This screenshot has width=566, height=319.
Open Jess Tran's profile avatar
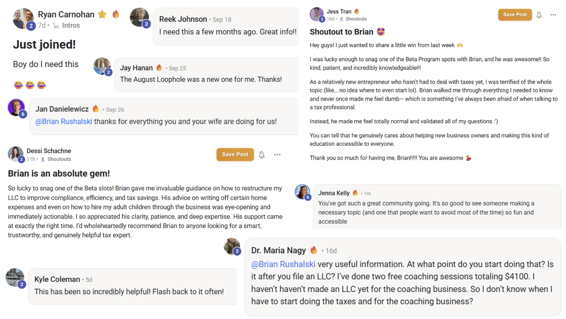[x=317, y=14]
